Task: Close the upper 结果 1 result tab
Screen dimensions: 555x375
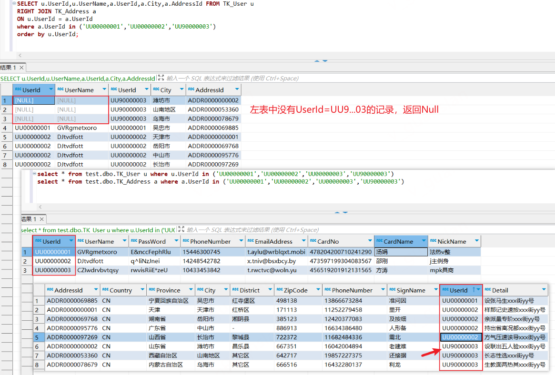Action: coord(21,68)
